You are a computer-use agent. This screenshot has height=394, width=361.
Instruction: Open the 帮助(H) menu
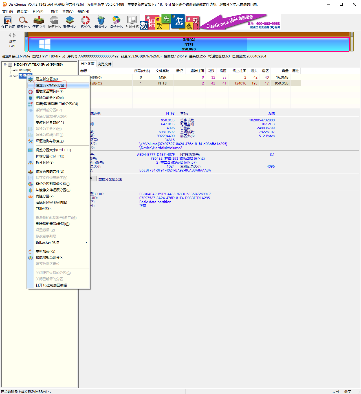pyautogui.click(x=83, y=12)
